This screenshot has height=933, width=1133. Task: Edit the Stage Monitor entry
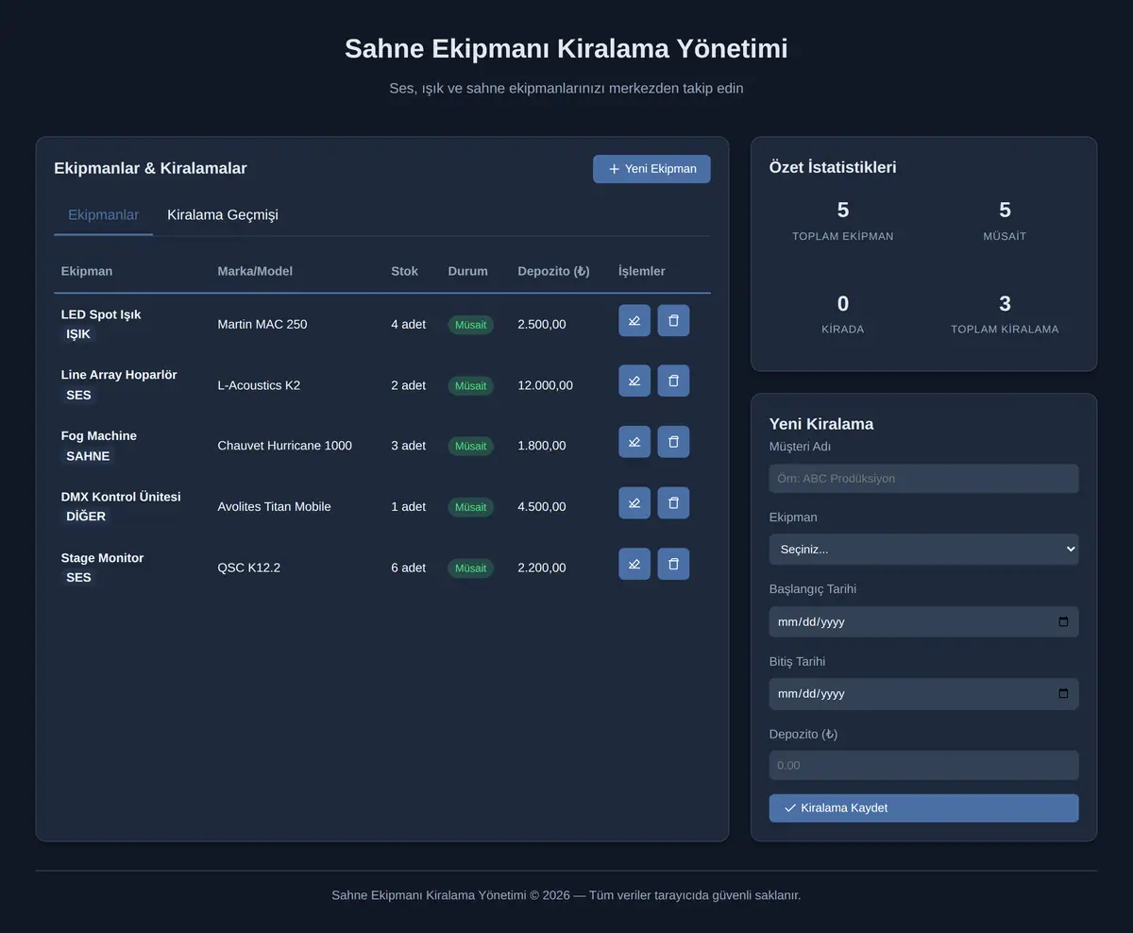634,564
